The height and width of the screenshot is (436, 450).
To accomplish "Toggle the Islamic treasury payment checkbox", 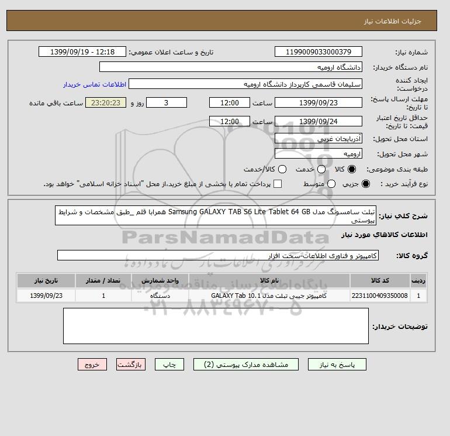I will (278, 184).
